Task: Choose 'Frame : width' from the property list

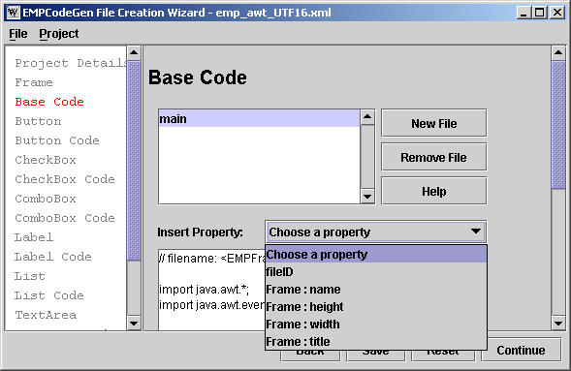Action: (x=376, y=325)
